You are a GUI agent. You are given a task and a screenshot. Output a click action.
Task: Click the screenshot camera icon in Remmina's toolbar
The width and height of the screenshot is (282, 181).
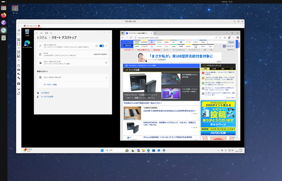click(19, 84)
